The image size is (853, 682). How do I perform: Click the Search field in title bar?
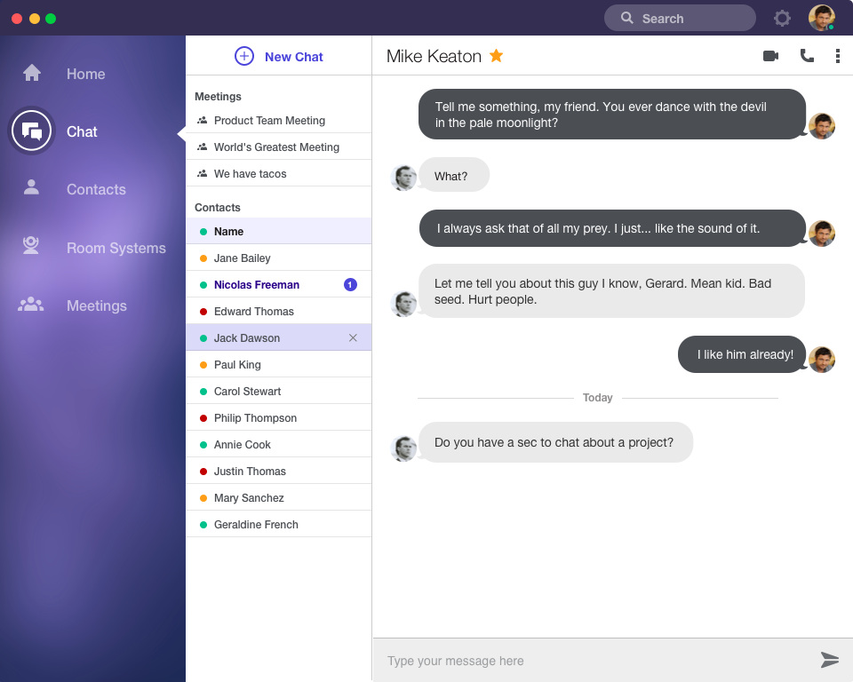click(680, 19)
